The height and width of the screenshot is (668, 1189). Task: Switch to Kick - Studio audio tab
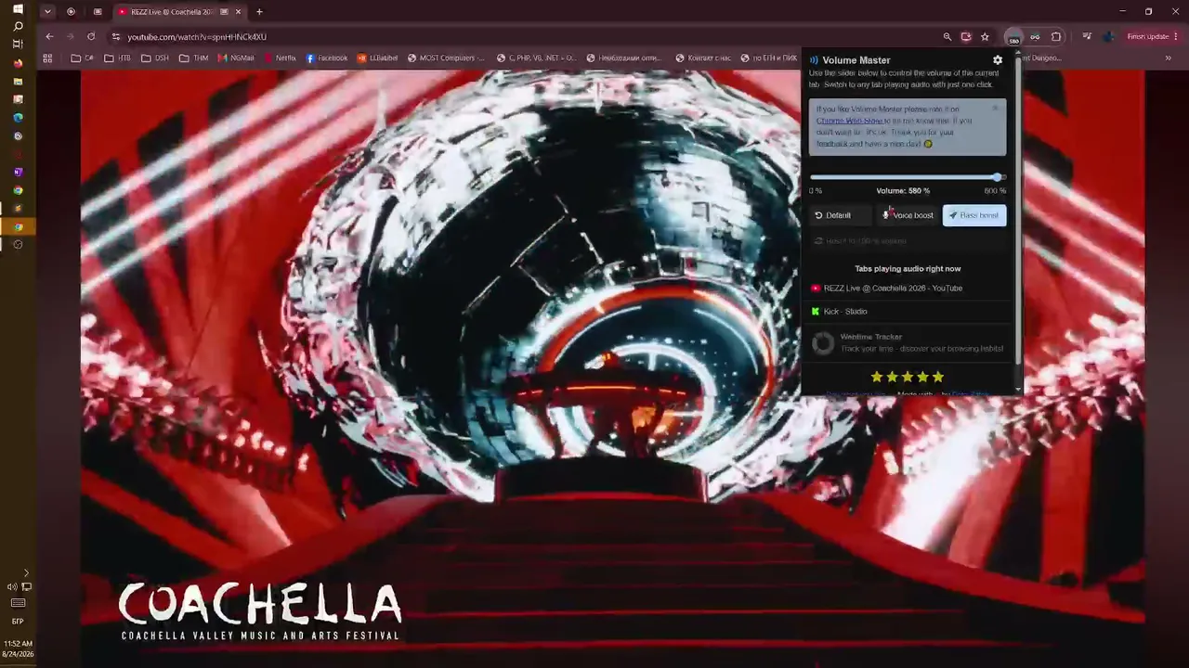[x=908, y=312]
